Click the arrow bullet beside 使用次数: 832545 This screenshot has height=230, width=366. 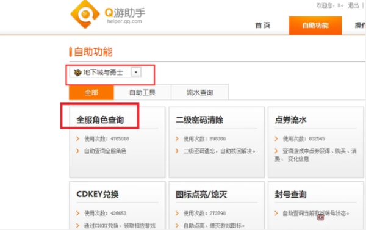(276, 138)
